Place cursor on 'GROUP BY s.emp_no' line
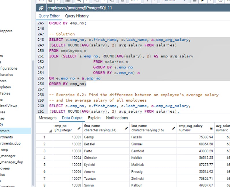230x187 pixels. click(x=113, y=67)
